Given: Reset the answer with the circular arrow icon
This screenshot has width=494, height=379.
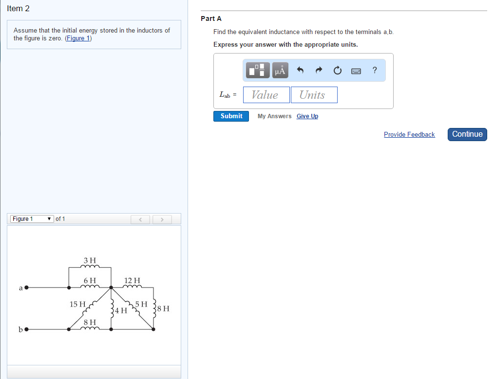Looking at the screenshot, I should pos(337,70).
